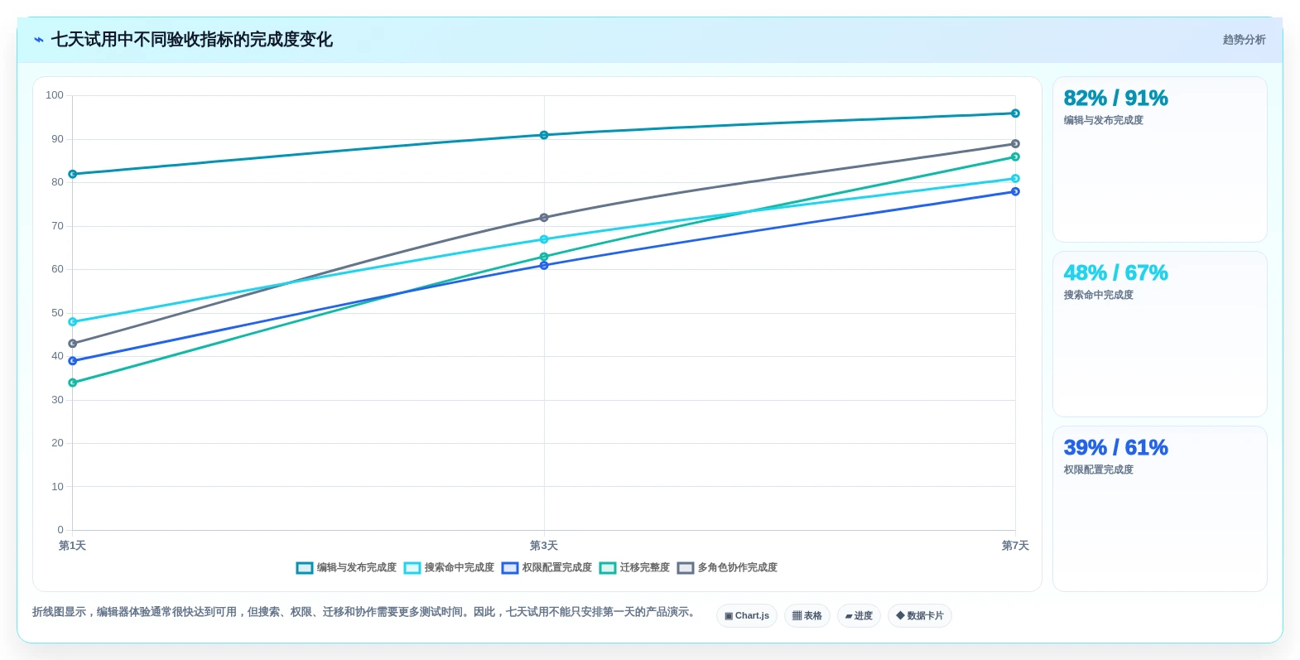The image size is (1300, 660).
Task: Click the 权限配置完成度 card caption
Action: pos(1099,470)
